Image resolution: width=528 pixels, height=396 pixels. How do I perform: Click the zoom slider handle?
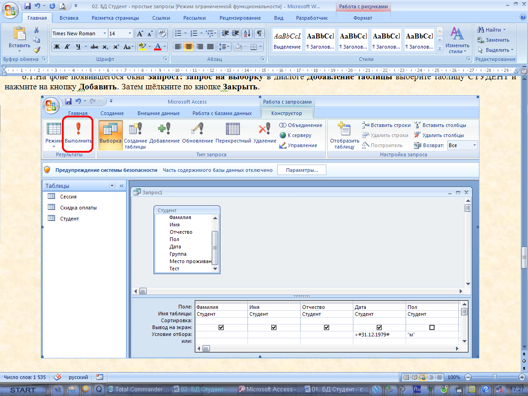click(x=495, y=377)
